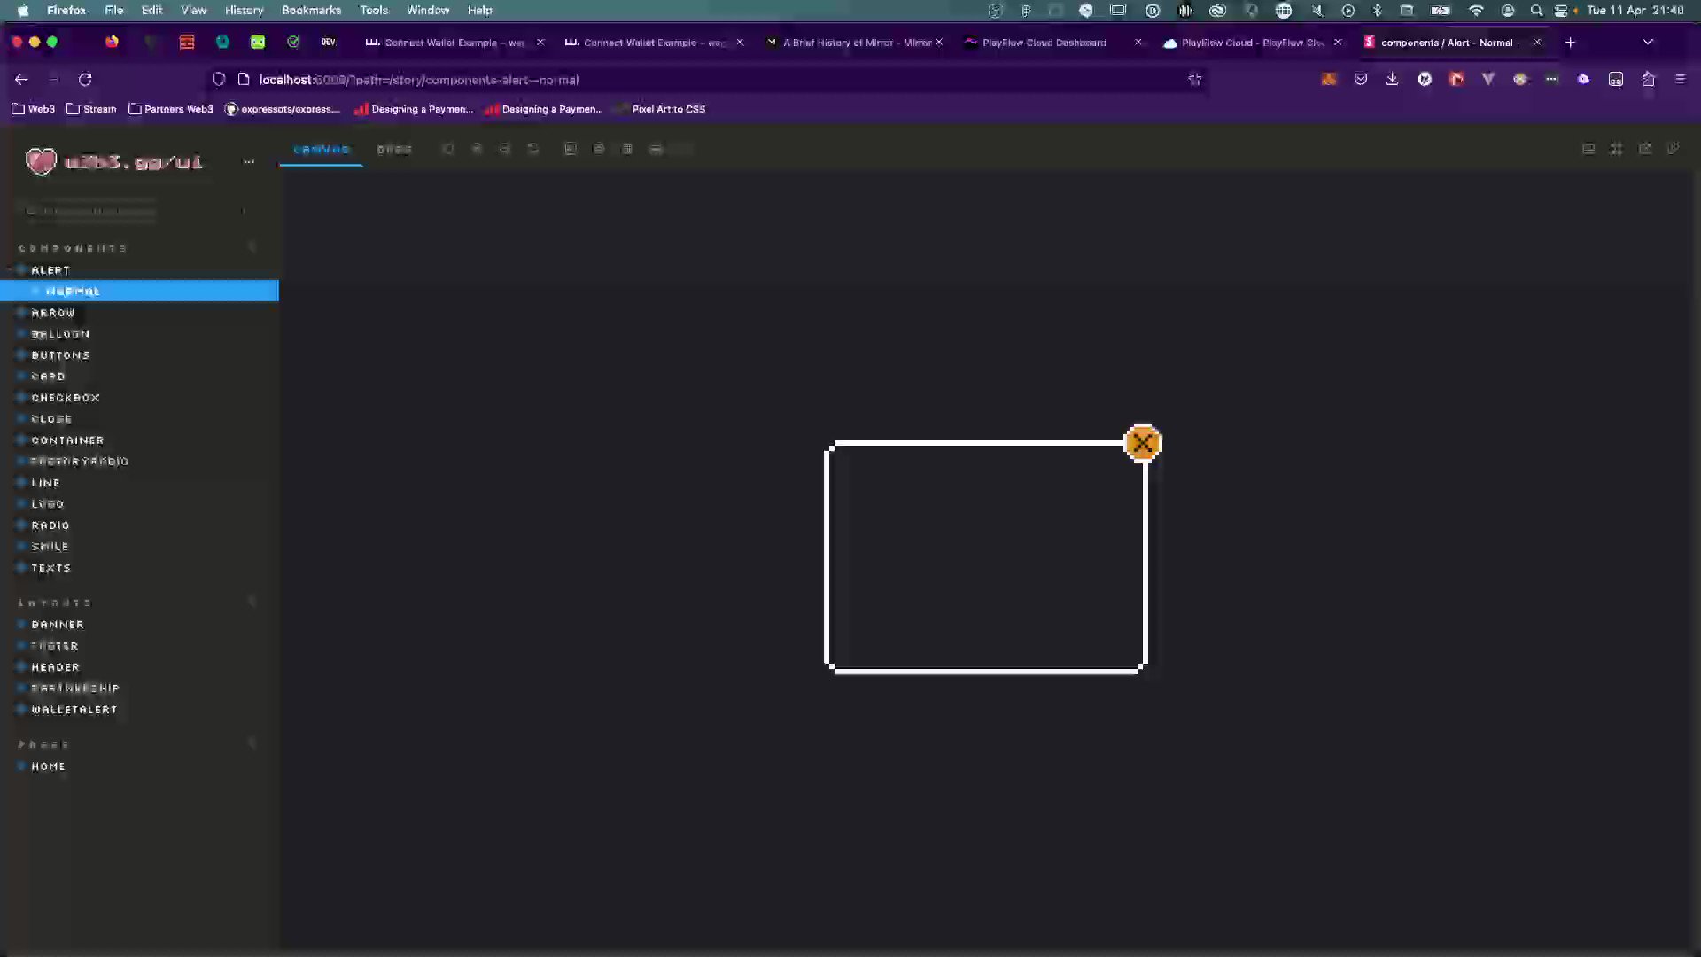The width and height of the screenshot is (1701, 957).
Task: Open the HEADER layout in sidebar
Action: (55, 667)
